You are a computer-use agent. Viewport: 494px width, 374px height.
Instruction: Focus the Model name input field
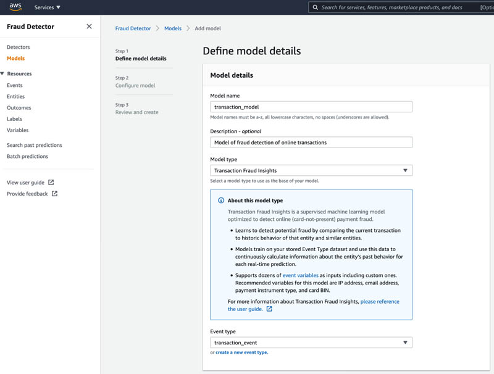click(x=311, y=107)
